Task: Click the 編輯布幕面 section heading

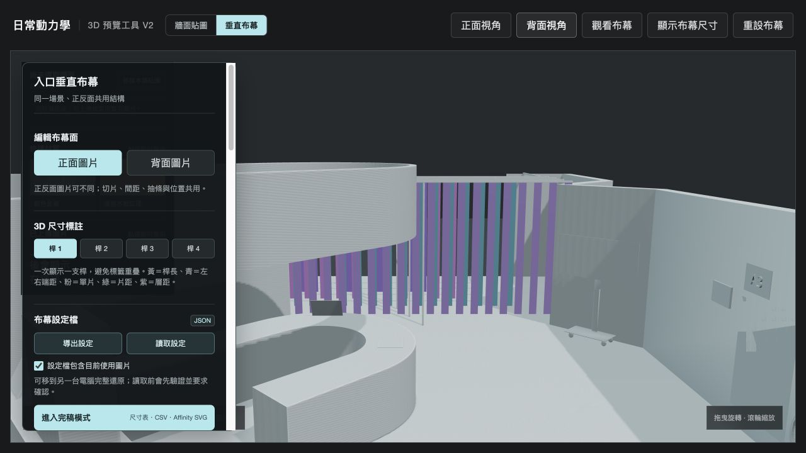Action: [x=56, y=137]
